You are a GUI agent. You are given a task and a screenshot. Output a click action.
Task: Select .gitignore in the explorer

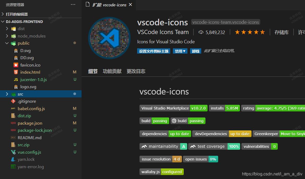click(x=41, y=101)
